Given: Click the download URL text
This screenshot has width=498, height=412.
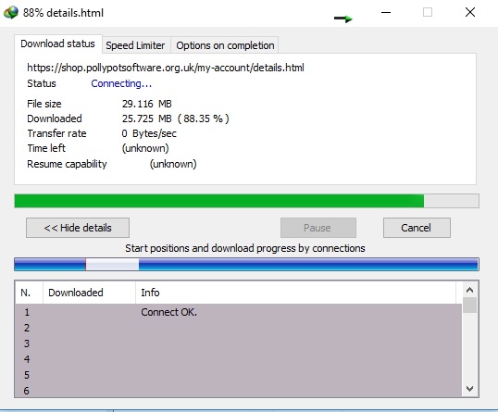Looking at the screenshot, I should (x=166, y=68).
